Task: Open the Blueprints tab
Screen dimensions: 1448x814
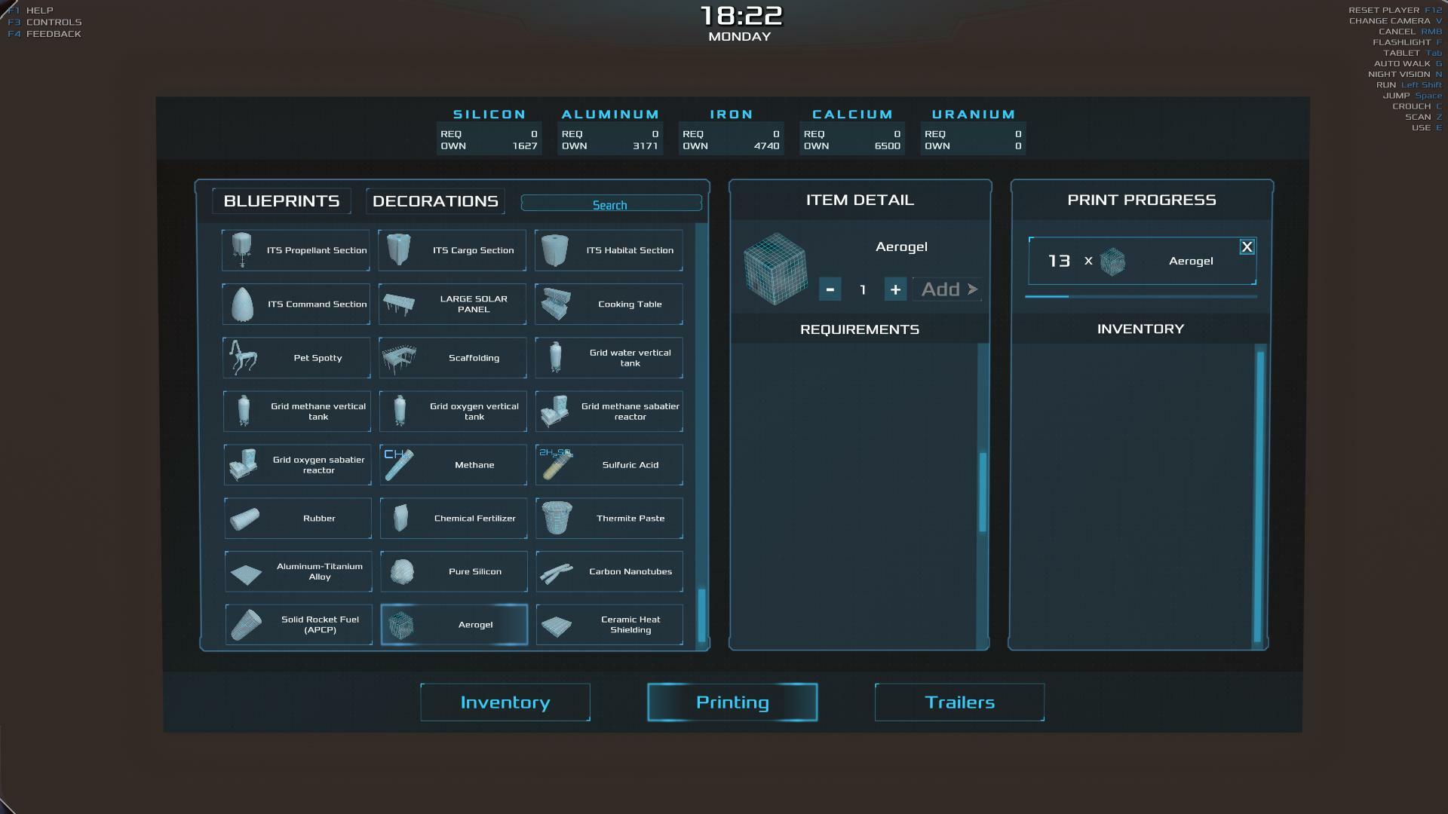Action: 281,201
